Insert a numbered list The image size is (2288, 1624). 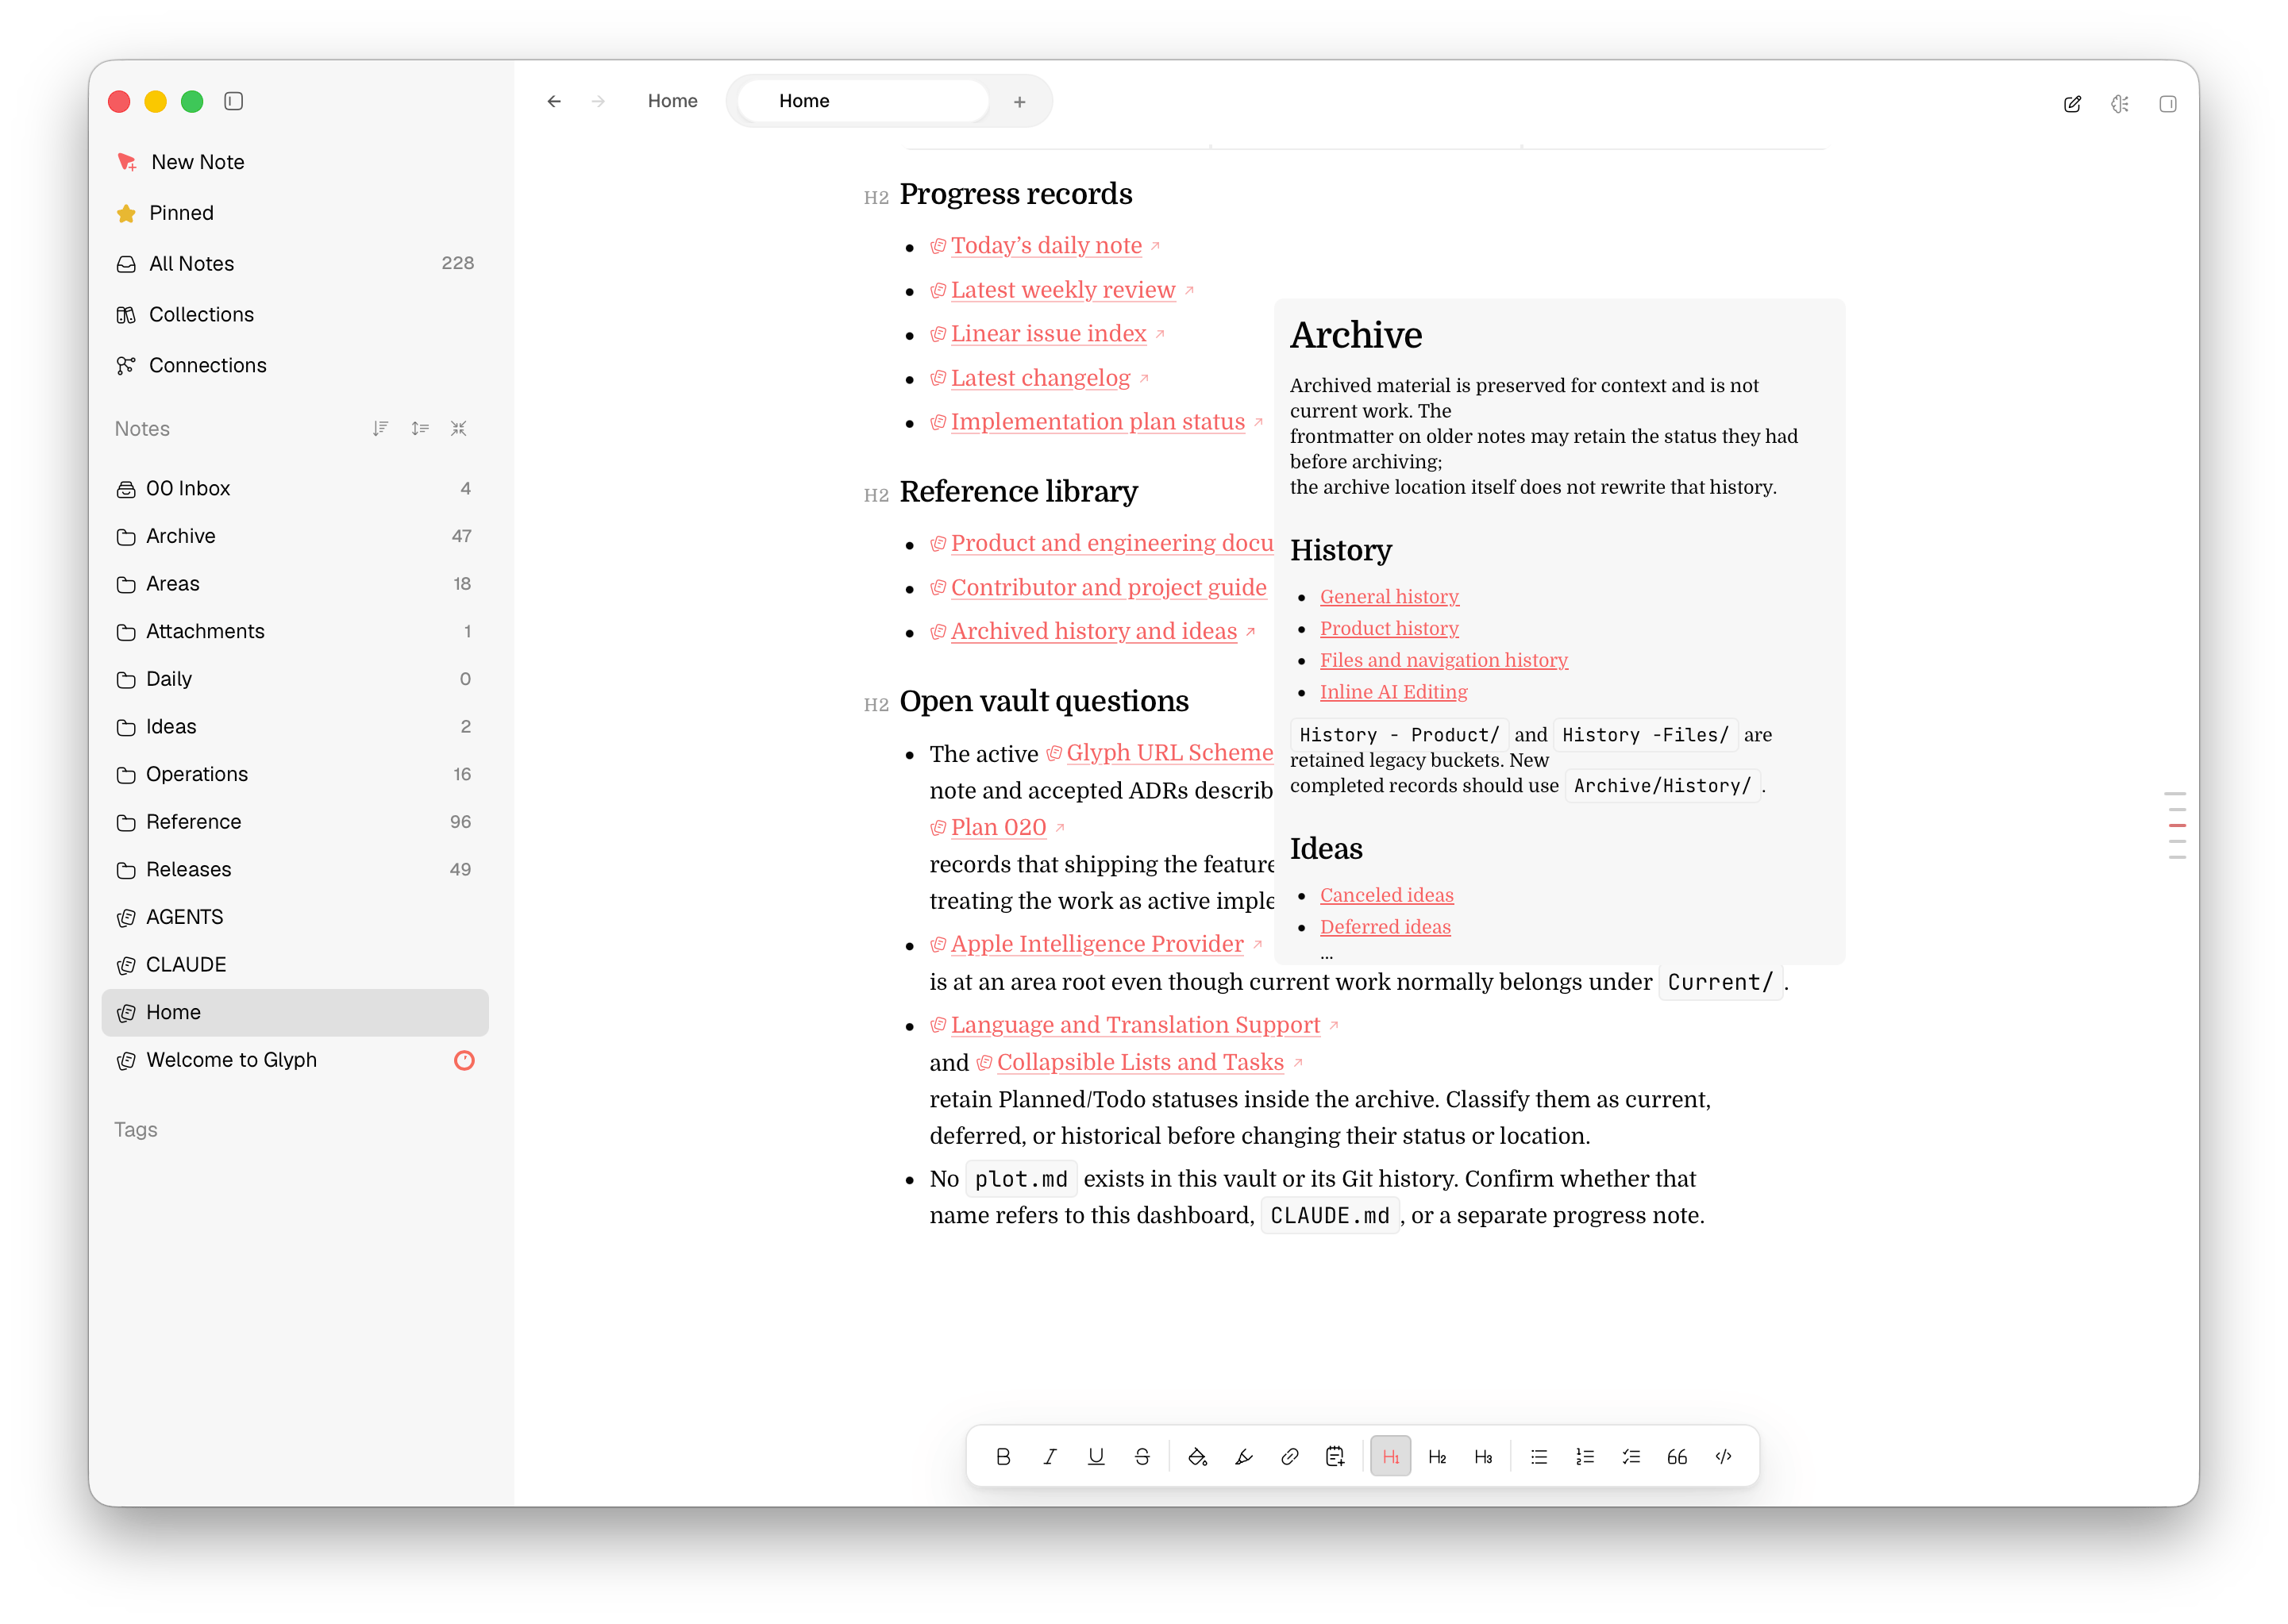point(1585,1456)
